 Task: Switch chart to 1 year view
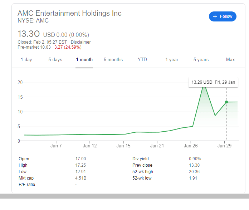(x=172, y=60)
